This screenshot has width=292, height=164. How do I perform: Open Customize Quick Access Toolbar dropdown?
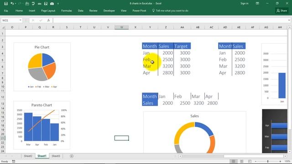58,4
